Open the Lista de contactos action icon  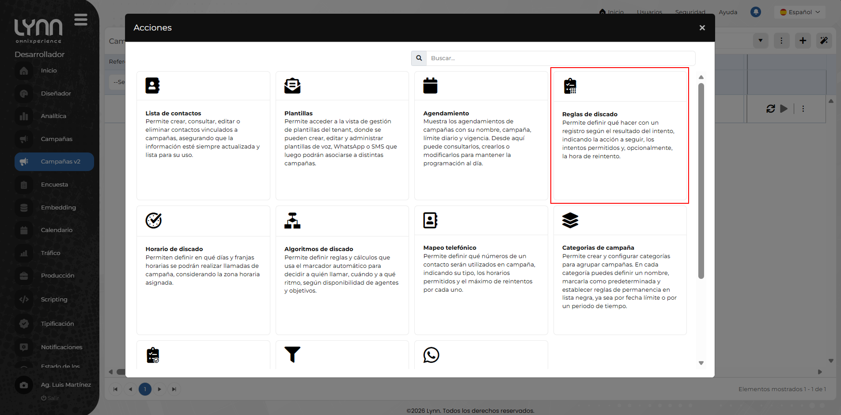point(152,85)
